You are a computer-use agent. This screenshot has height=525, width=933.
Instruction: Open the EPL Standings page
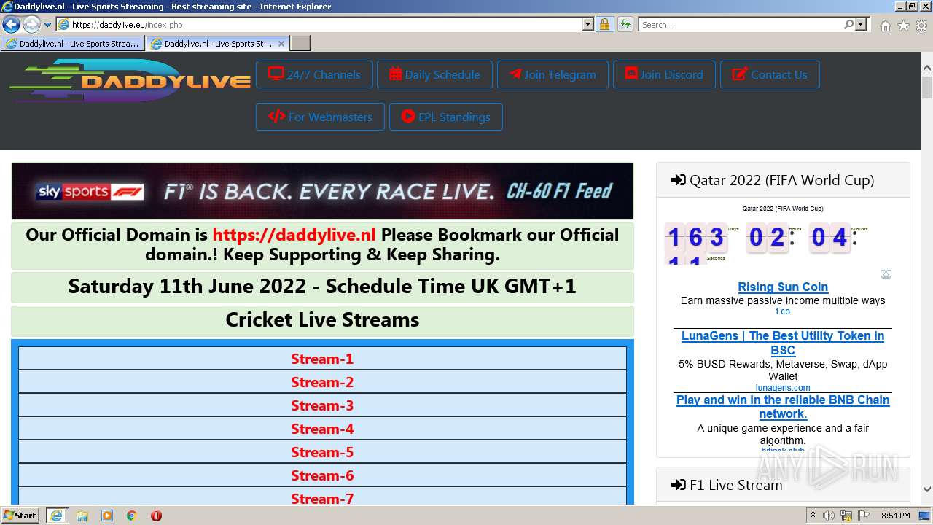click(445, 117)
